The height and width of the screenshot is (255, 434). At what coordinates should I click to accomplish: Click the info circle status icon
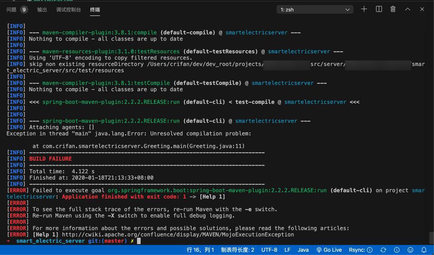click(396, 250)
